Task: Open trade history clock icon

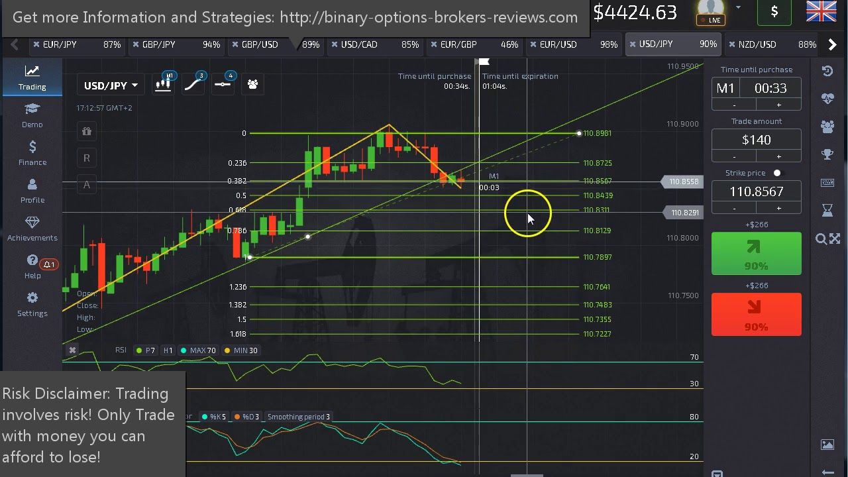Action: point(827,71)
